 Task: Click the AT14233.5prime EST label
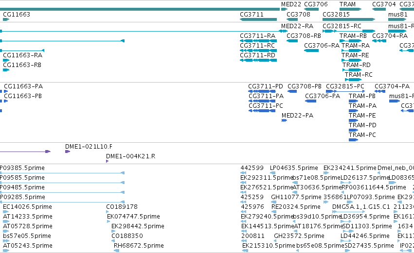[28, 217]
